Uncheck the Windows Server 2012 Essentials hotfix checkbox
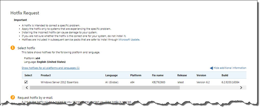 pyautogui.click(x=26, y=82)
